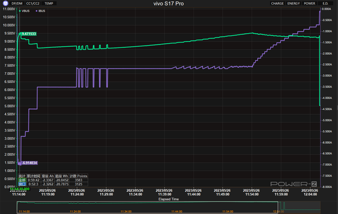Open the ENERGY view
Image resolution: width=338 pixels, height=214 pixels.
(x=294, y=4)
